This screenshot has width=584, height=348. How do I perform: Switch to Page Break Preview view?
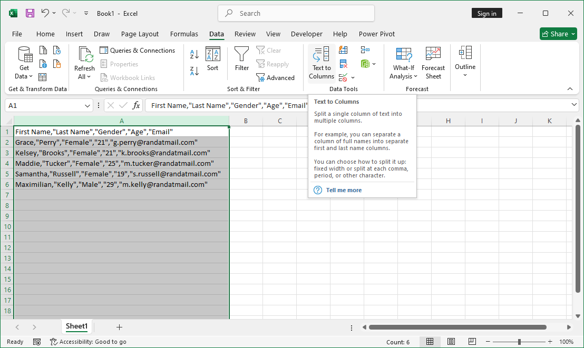pyautogui.click(x=471, y=342)
